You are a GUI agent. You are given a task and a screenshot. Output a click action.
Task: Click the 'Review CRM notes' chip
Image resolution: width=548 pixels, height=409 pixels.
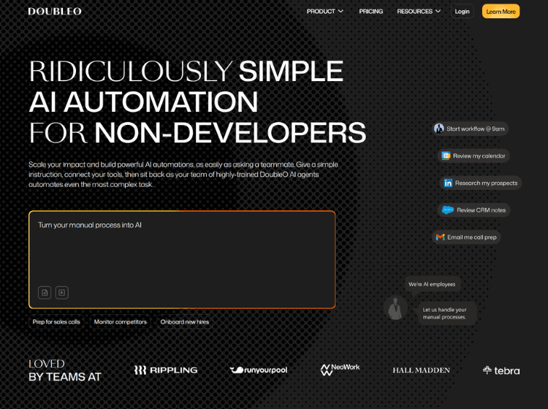tap(474, 210)
